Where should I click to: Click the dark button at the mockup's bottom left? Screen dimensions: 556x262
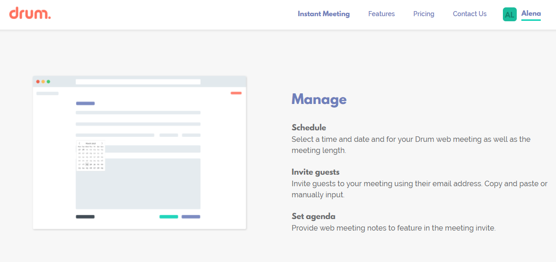[x=85, y=217]
